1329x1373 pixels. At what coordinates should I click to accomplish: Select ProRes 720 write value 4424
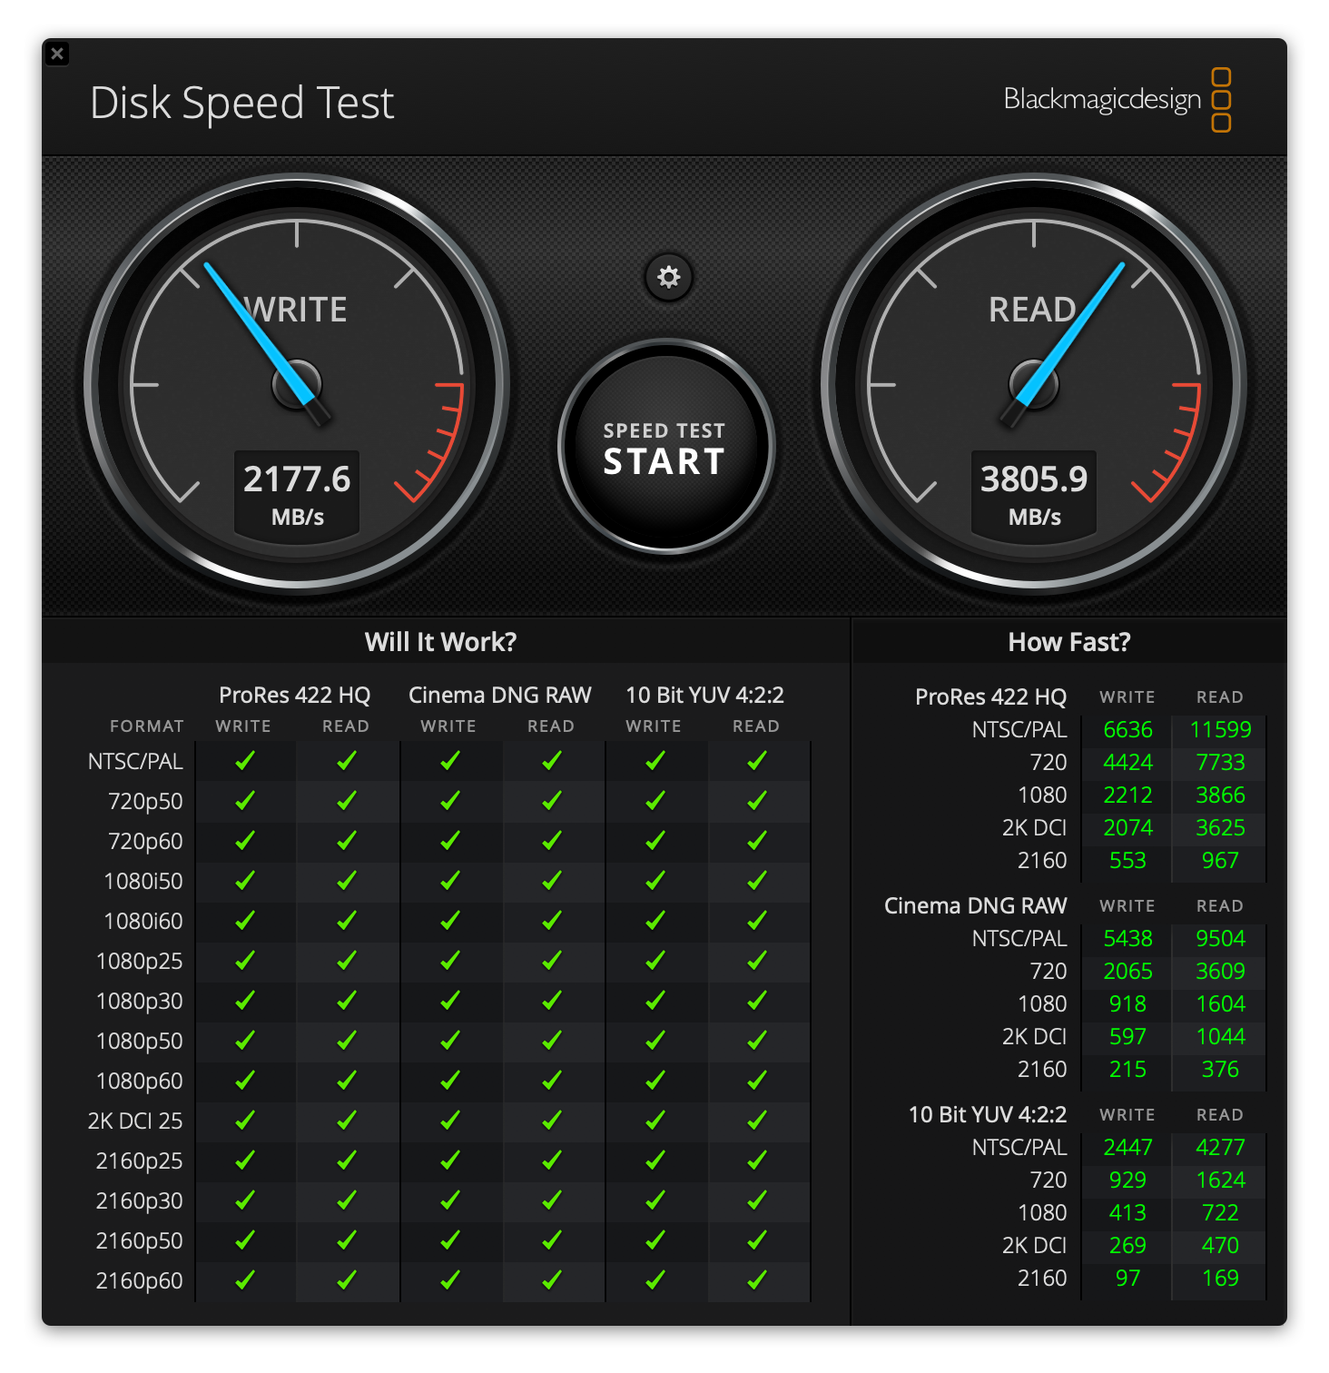[x=1127, y=762]
